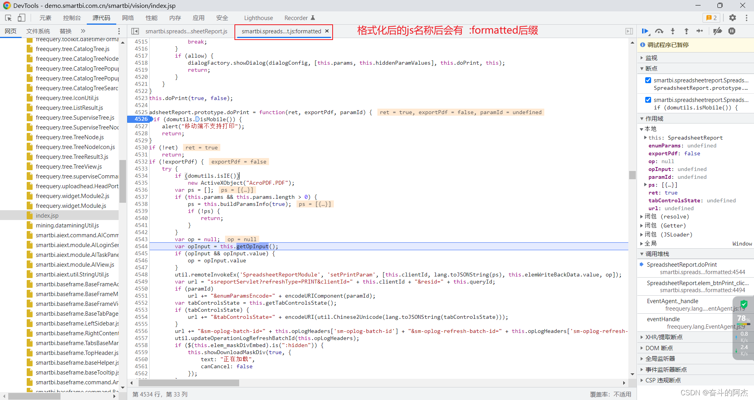Expand 全局 Window scope
This screenshot has width=754, height=400.
pyautogui.click(x=641, y=244)
